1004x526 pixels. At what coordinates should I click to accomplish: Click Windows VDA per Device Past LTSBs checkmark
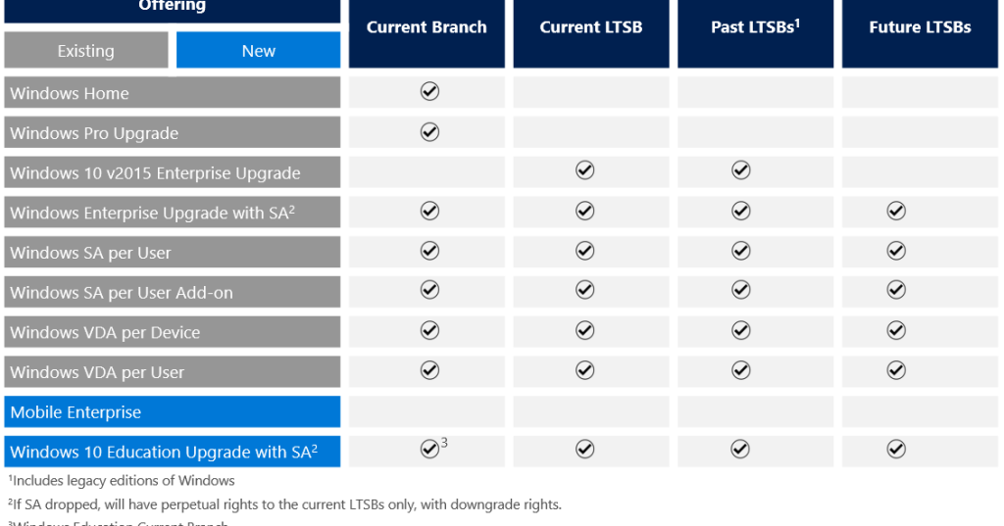(741, 330)
